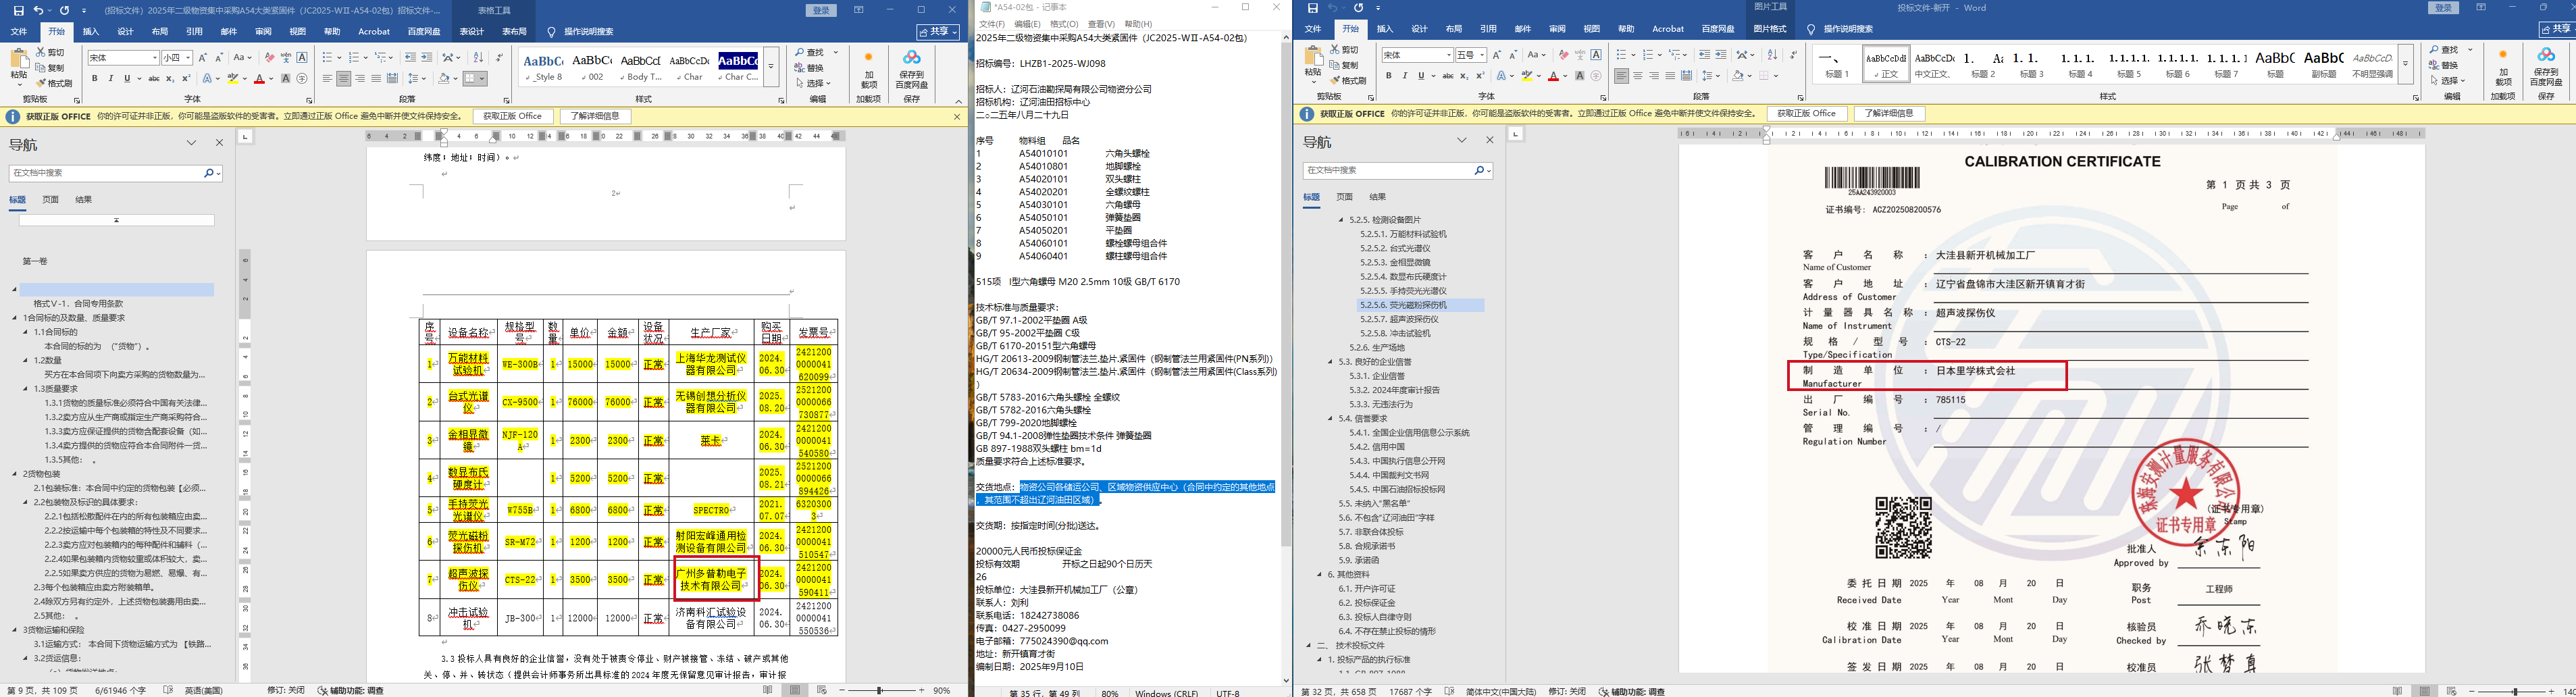2576x697 pixels.
Task: Toggle distributed alignment in right Word ribbon
Action: click(1686, 76)
